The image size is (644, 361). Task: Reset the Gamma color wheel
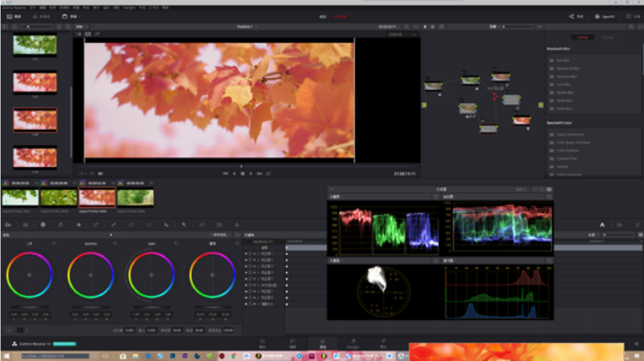(115, 244)
